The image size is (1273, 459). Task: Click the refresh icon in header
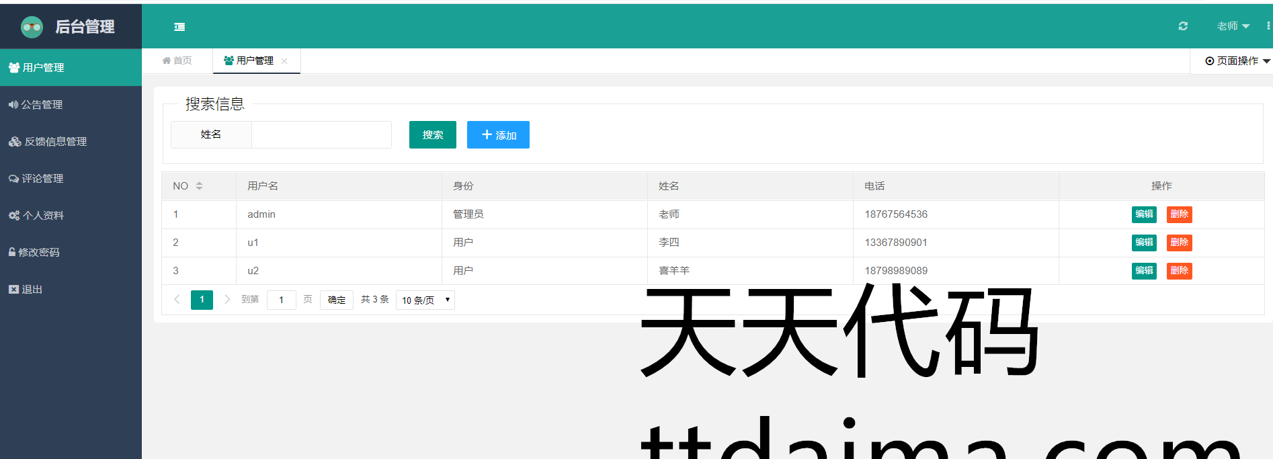(x=1183, y=26)
